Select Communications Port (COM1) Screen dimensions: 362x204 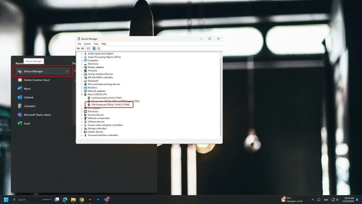pyautogui.click(x=106, y=98)
